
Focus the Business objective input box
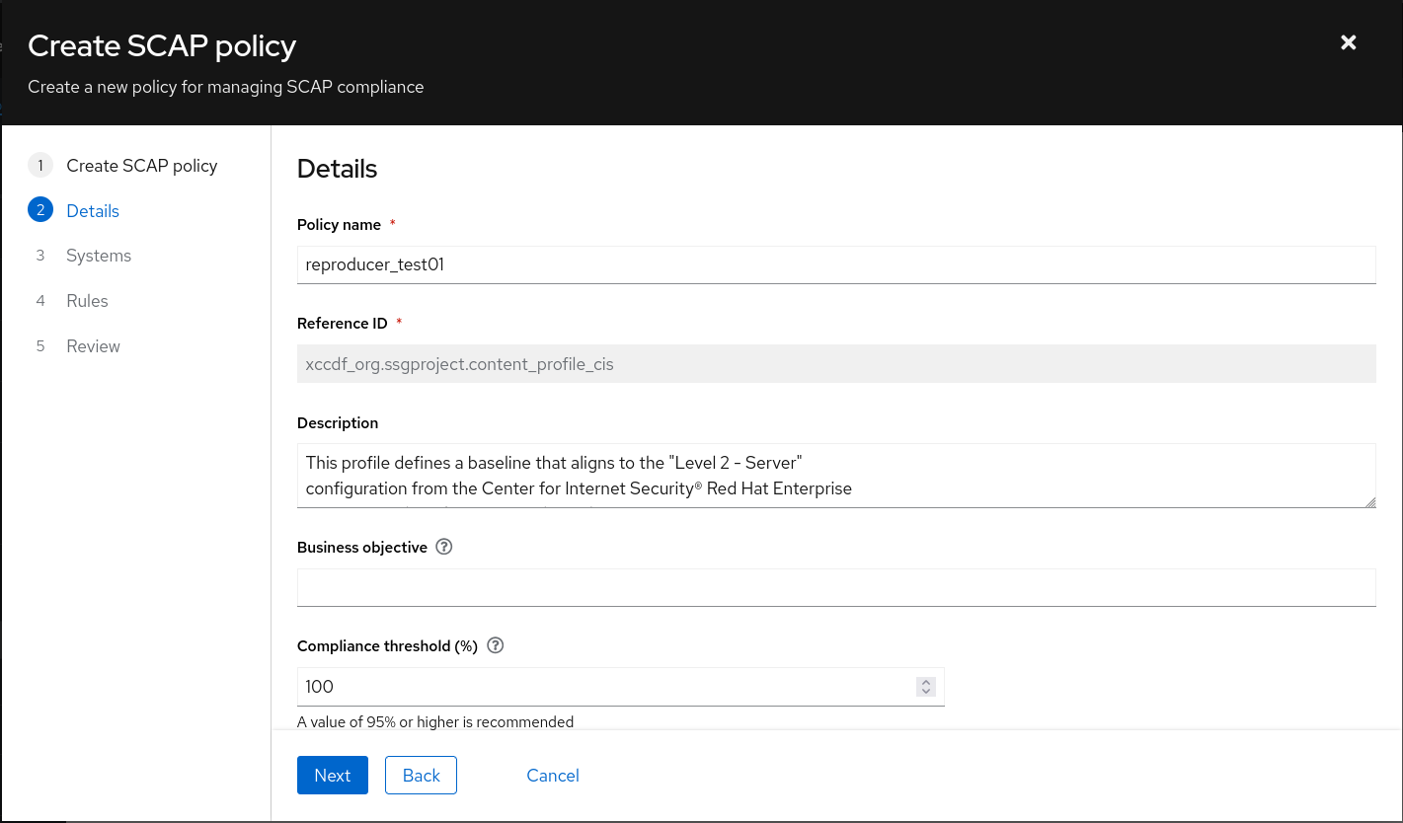[835, 587]
